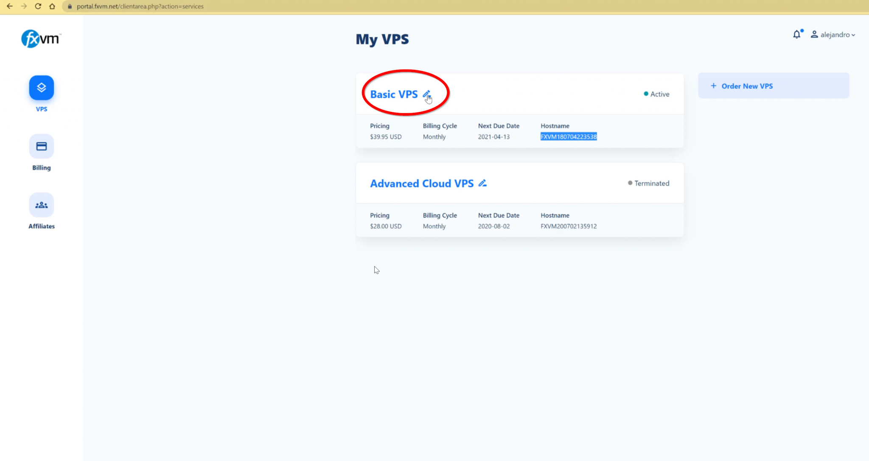Click the user profile icon

coord(814,34)
